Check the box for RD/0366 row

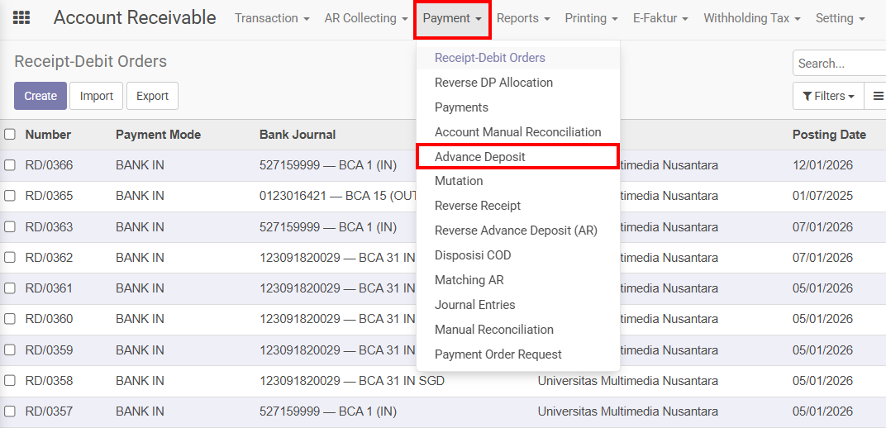click(10, 165)
